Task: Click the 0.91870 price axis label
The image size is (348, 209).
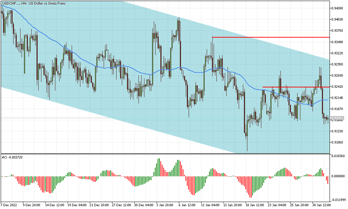Action: click(337, 109)
